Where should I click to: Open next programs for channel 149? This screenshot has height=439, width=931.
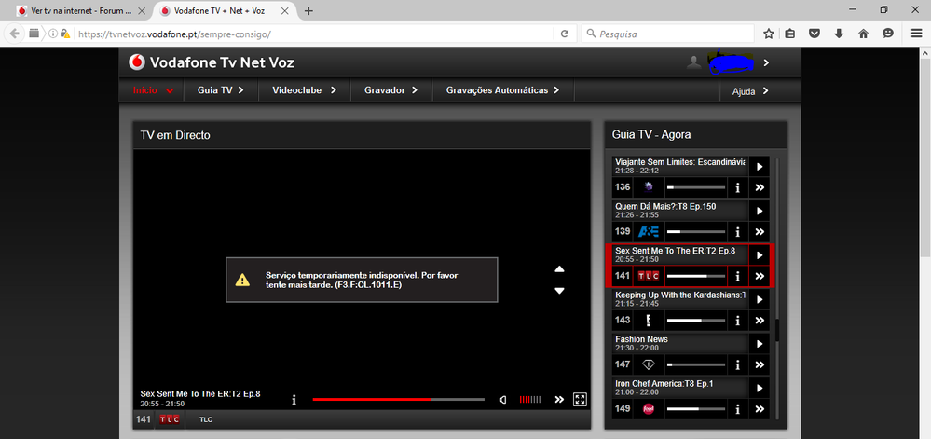[x=760, y=408]
